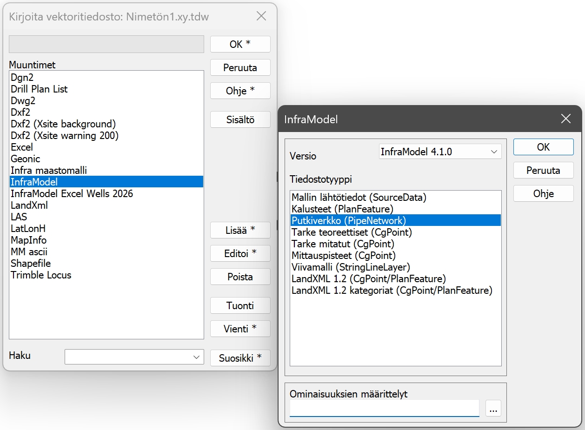Click Peruuta in the InfraModel dialog
The height and width of the screenshot is (430, 585).
pyautogui.click(x=544, y=170)
